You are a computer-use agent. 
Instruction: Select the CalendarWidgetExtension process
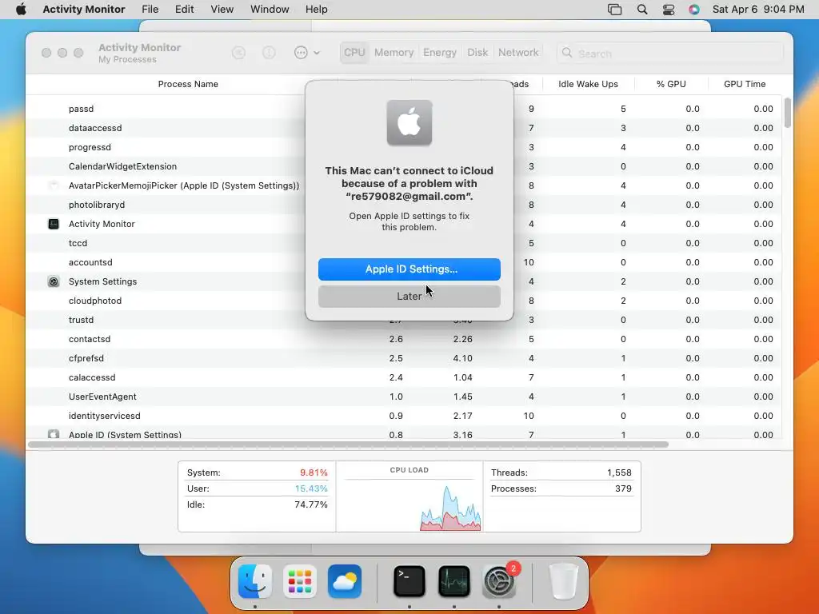tap(404, 166)
